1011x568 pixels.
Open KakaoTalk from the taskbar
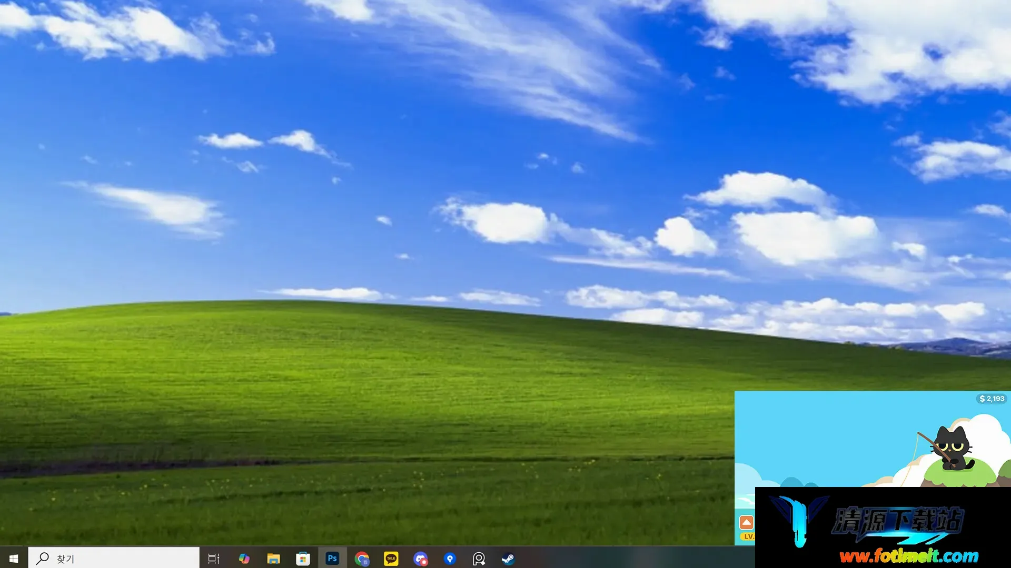point(391,559)
